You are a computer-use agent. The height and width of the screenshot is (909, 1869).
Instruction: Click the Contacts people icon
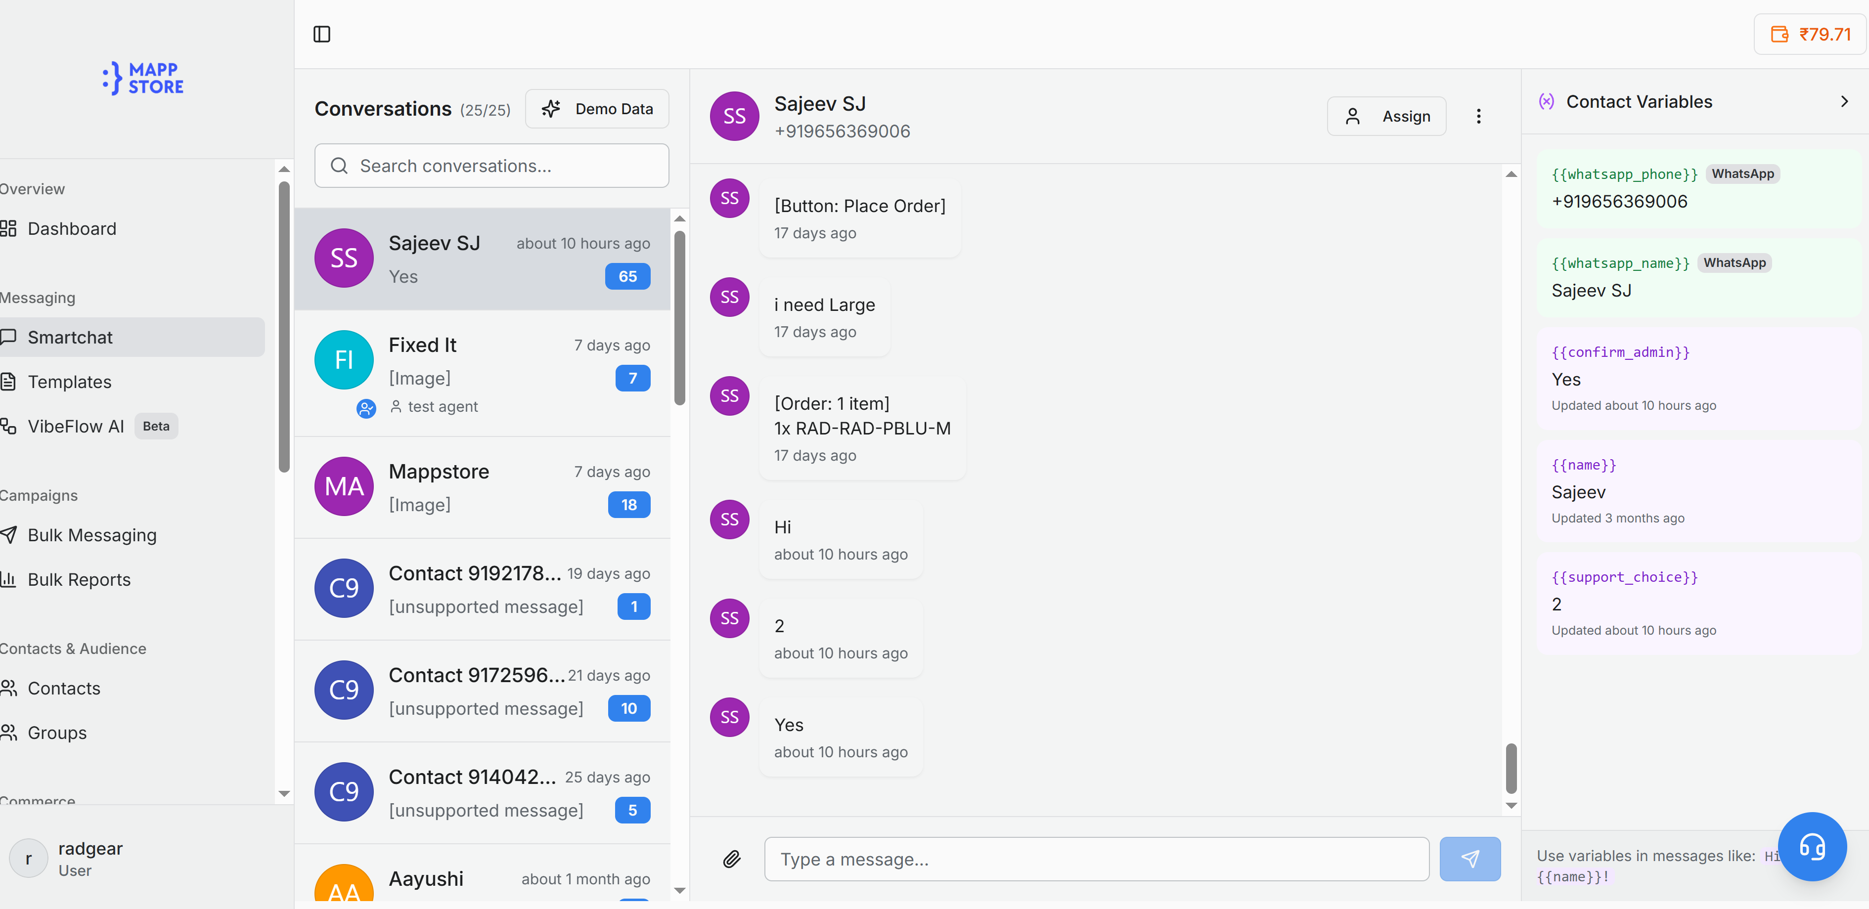pyautogui.click(x=9, y=688)
